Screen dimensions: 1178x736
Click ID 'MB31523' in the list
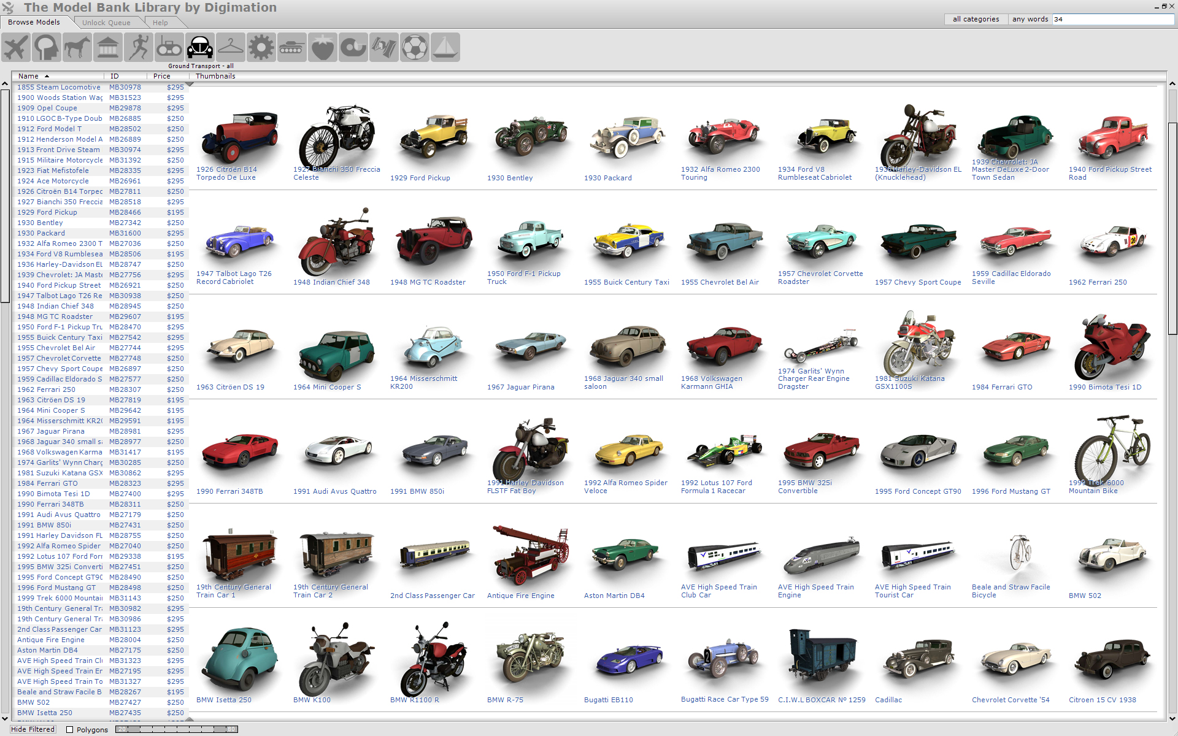[x=125, y=98]
